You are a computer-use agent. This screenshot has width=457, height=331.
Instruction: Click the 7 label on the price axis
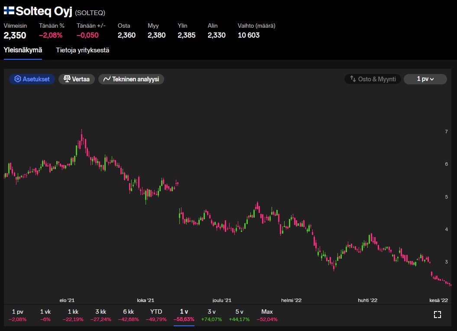tap(446, 132)
